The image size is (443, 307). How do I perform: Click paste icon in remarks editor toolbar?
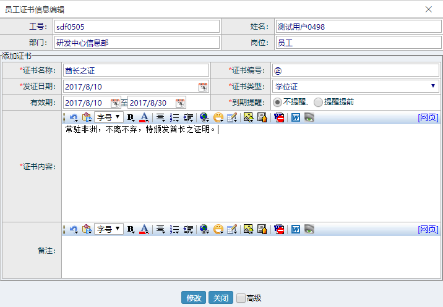[87, 229]
